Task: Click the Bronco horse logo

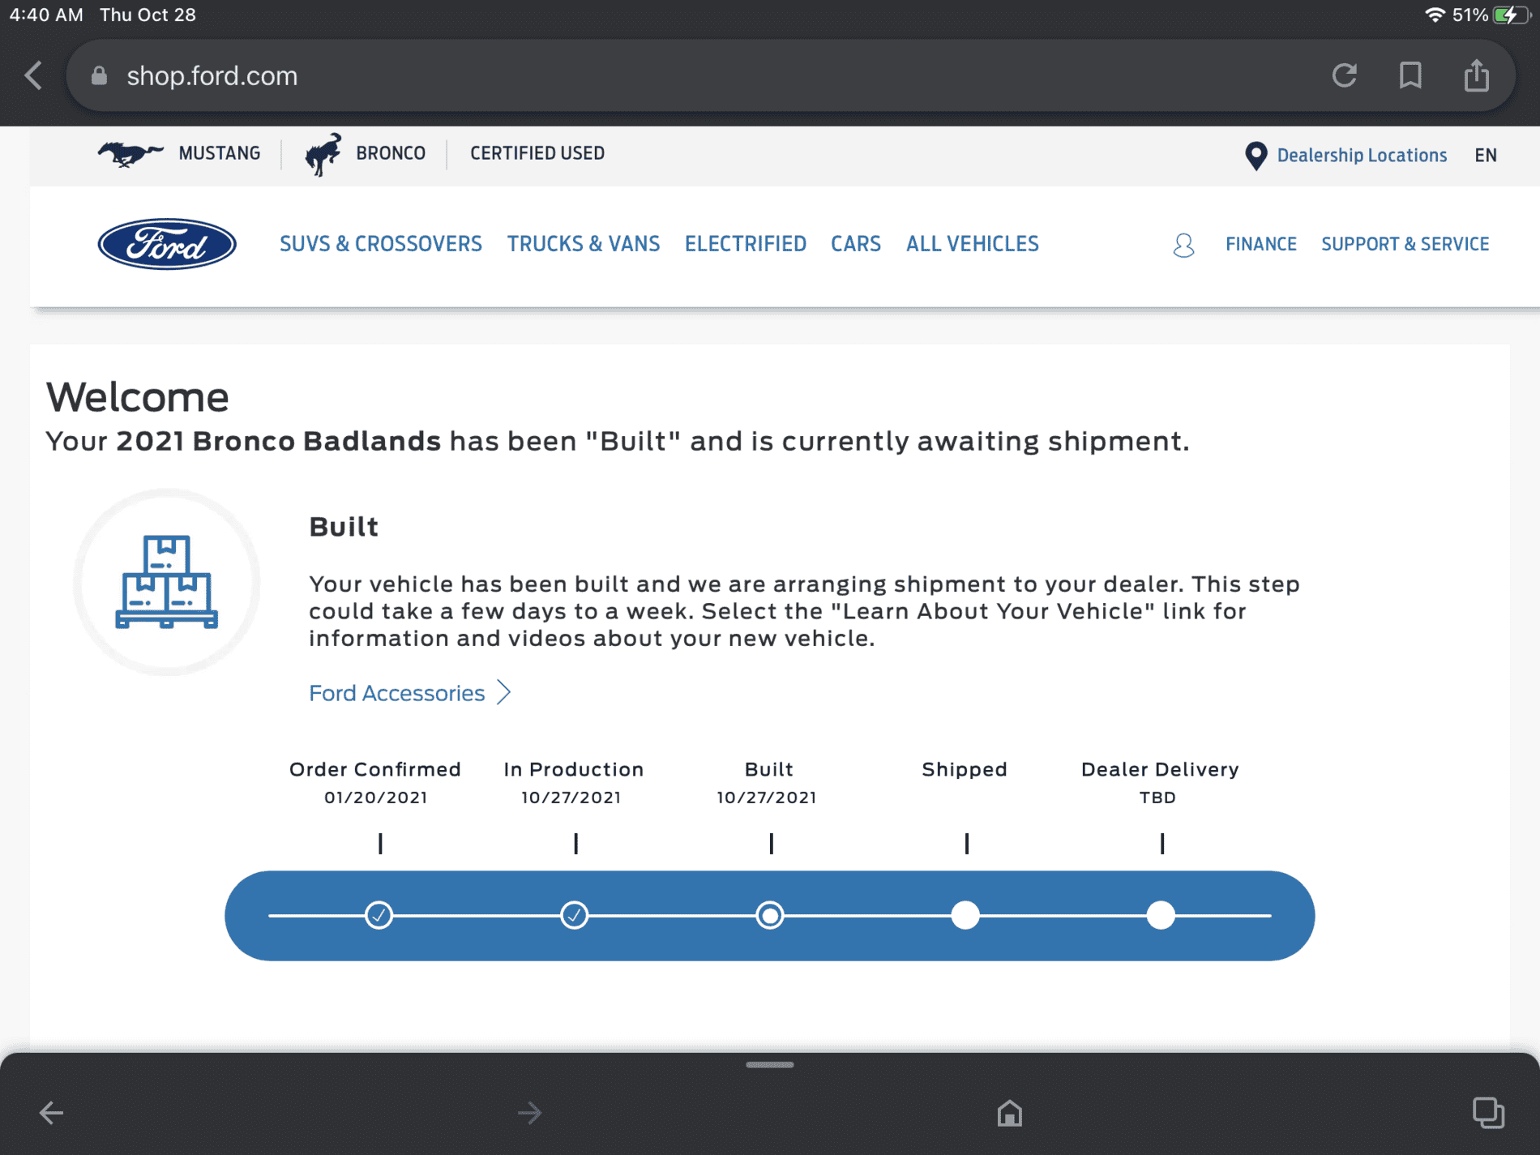Action: pos(323,154)
